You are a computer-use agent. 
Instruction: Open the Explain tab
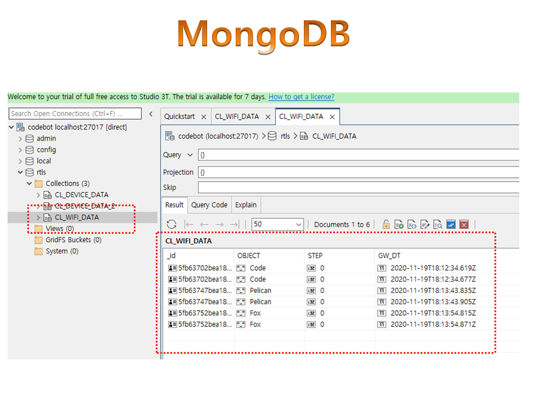point(246,205)
